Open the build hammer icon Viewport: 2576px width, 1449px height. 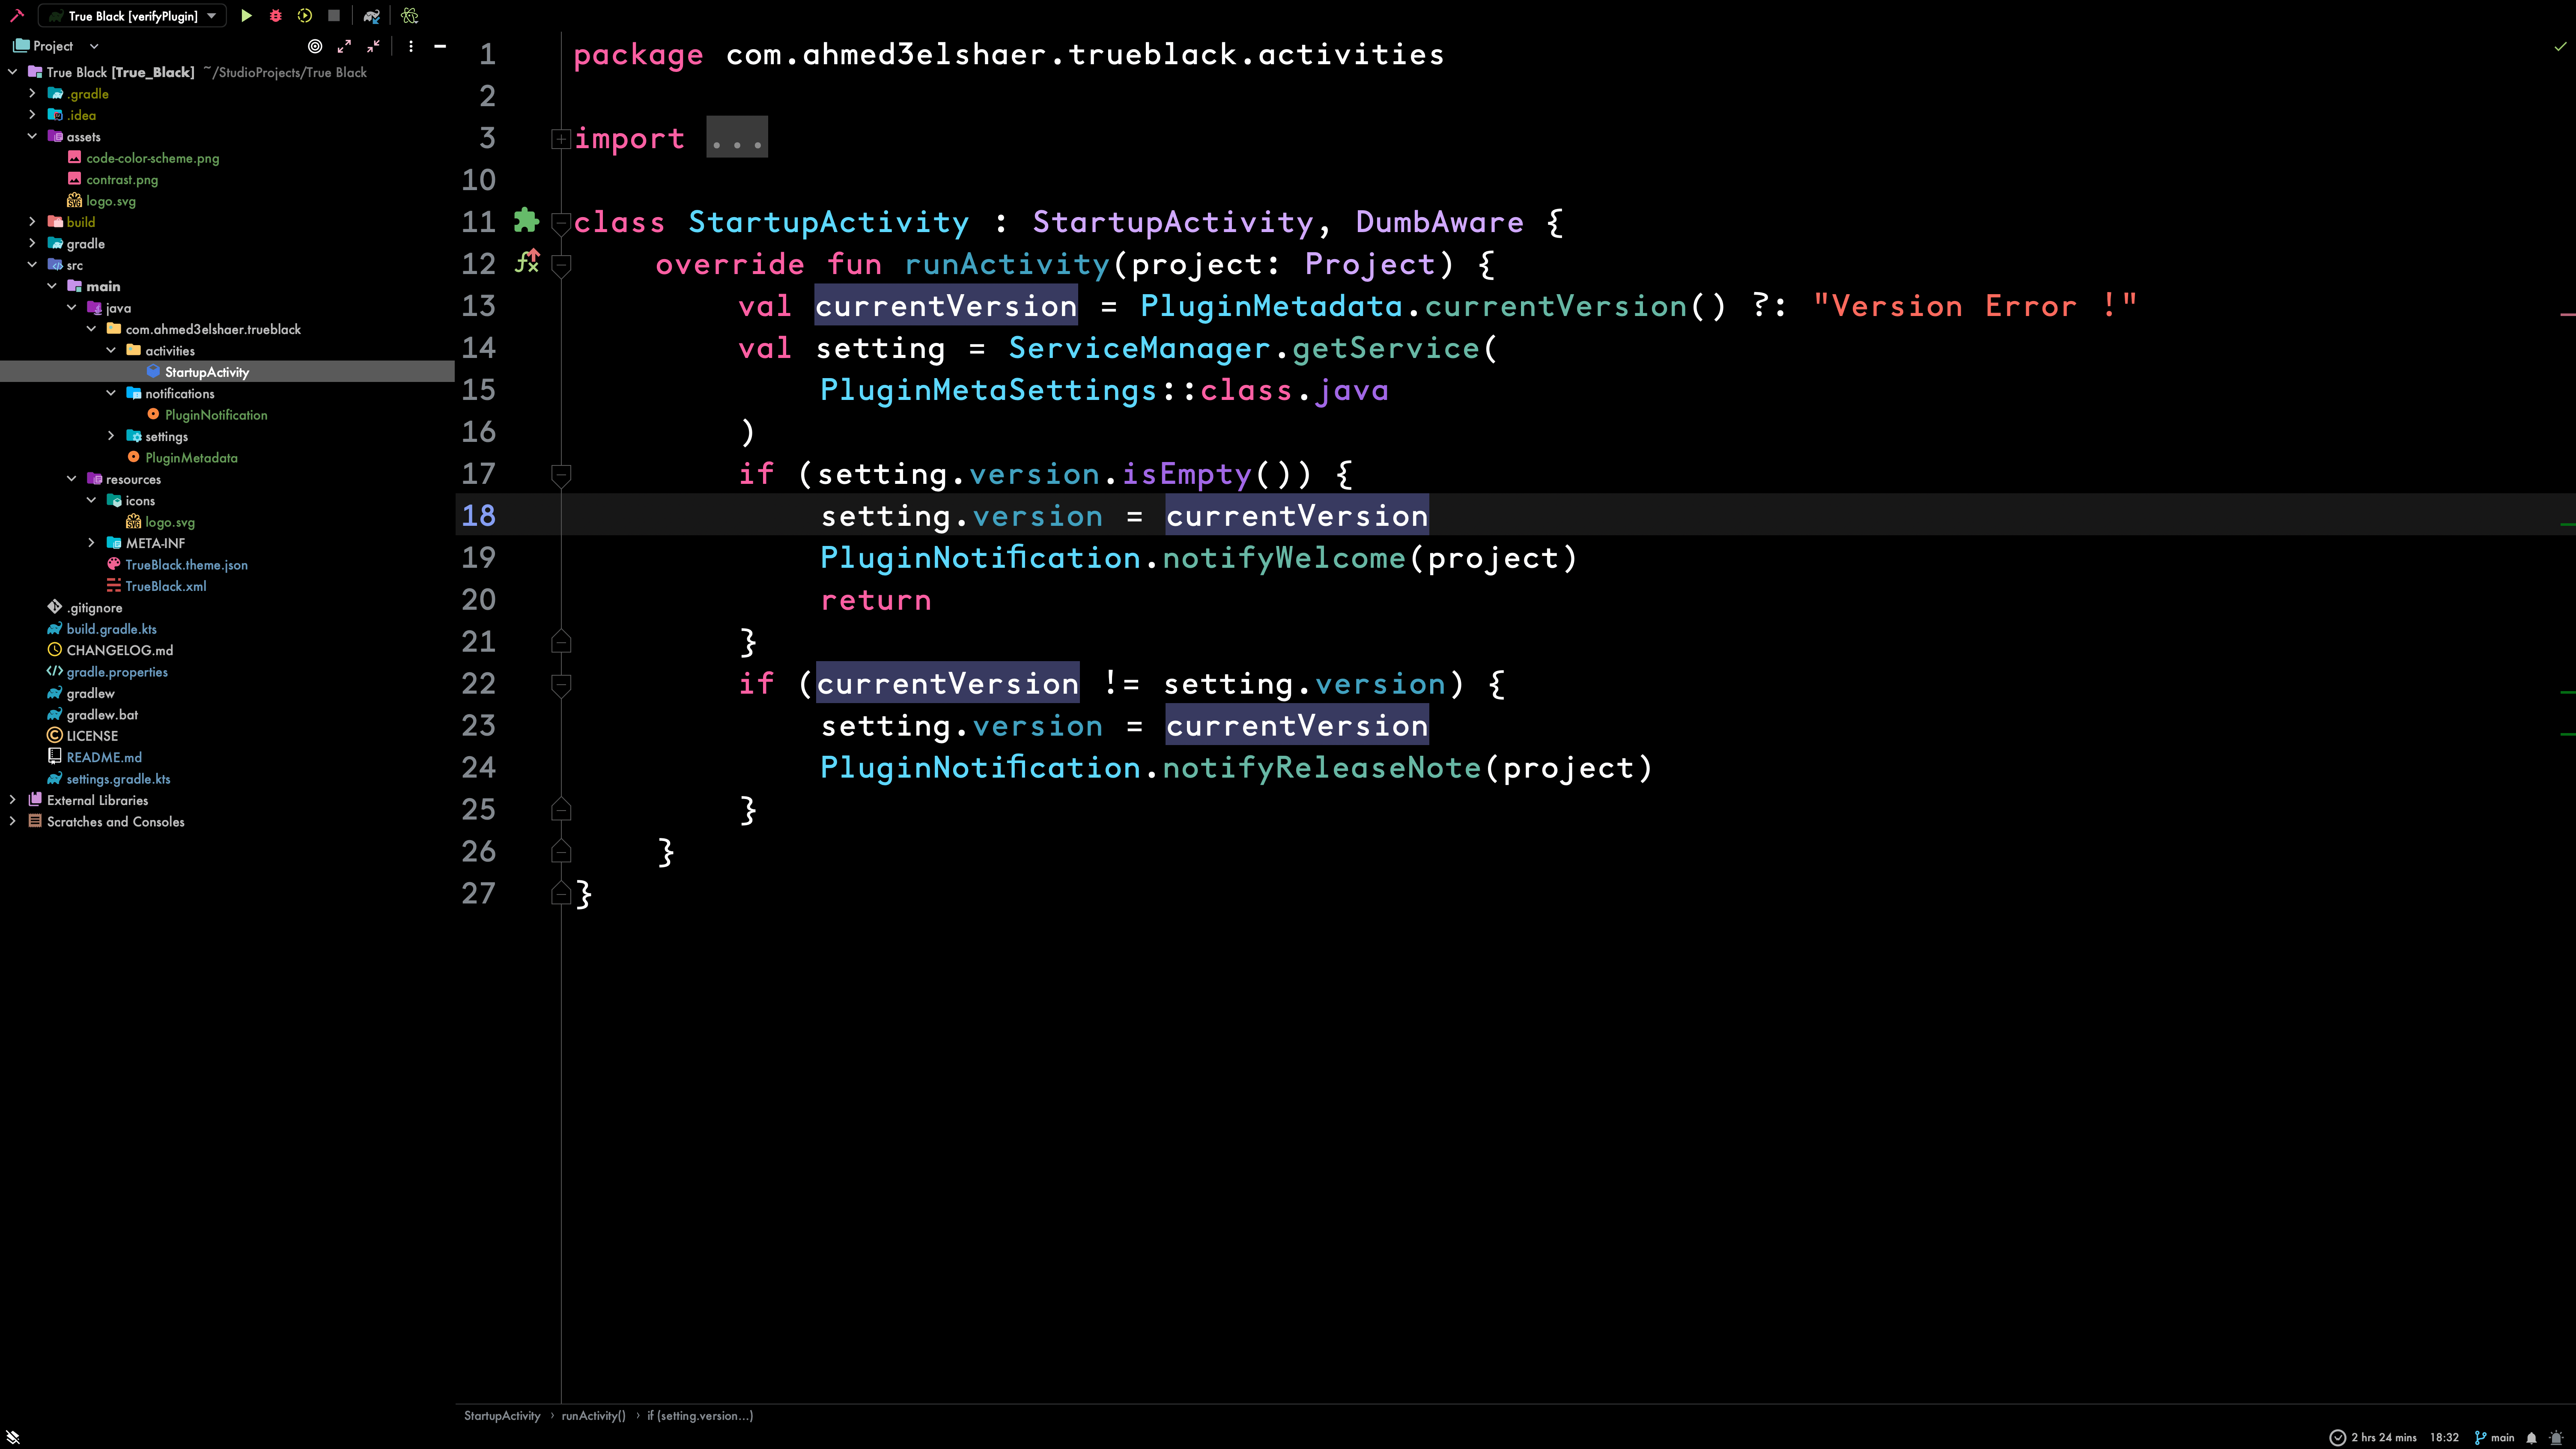17,15
